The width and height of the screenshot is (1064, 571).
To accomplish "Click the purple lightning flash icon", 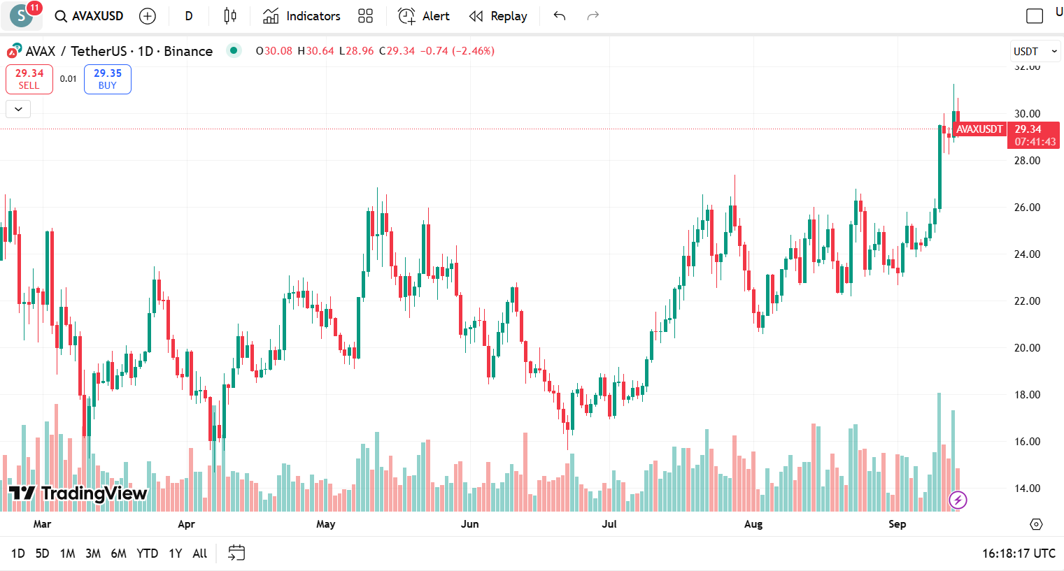I will click(958, 500).
